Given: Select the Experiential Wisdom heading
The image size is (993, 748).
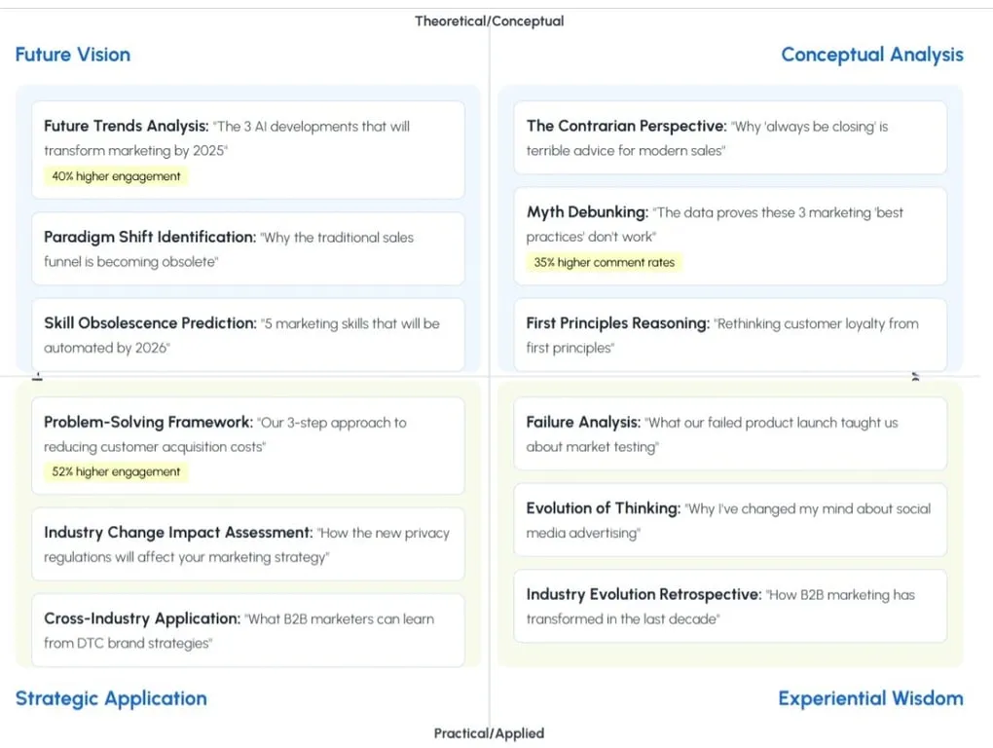Looking at the screenshot, I should [x=870, y=698].
